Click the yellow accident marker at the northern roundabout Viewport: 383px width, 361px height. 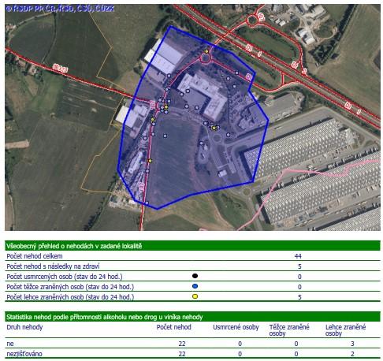tap(206, 51)
